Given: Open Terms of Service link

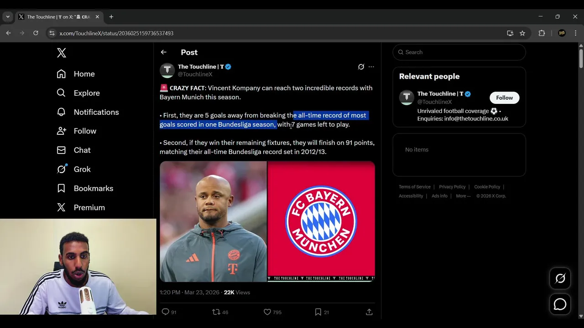Looking at the screenshot, I should [x=414, y=187].
